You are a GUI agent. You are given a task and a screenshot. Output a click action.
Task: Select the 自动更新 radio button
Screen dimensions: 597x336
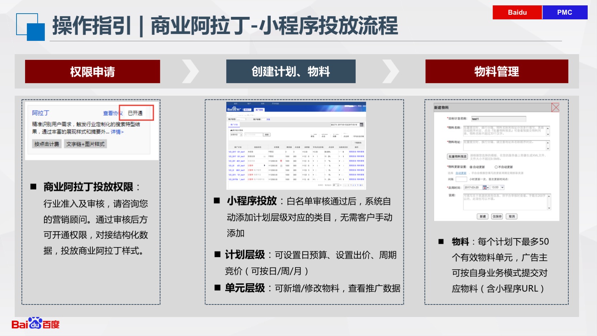471,167
